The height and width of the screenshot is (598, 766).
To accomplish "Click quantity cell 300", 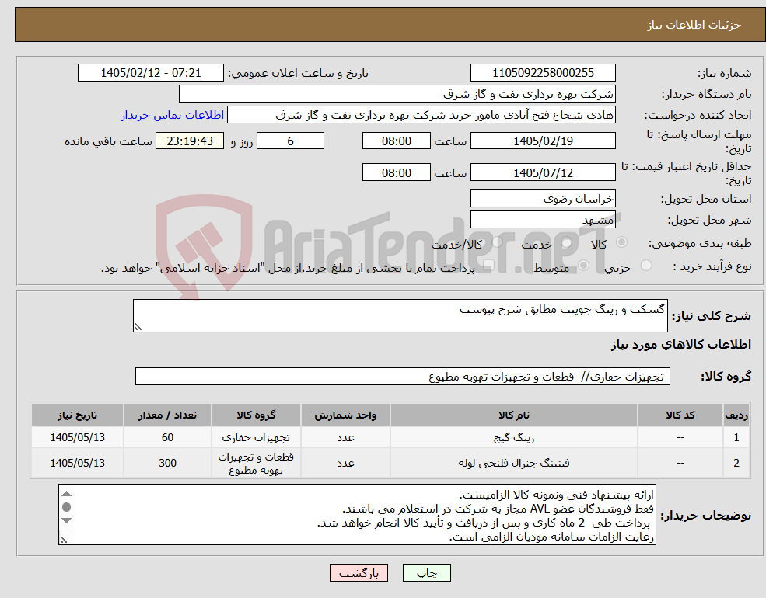I will click(x=167, y=463).
